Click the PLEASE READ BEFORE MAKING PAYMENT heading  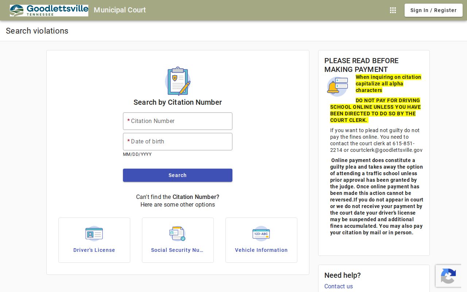click(x=362, y=65)
